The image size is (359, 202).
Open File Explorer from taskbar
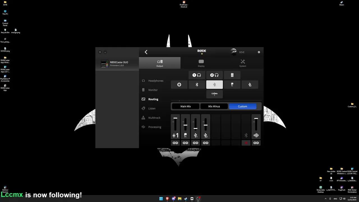pos(179,199)
